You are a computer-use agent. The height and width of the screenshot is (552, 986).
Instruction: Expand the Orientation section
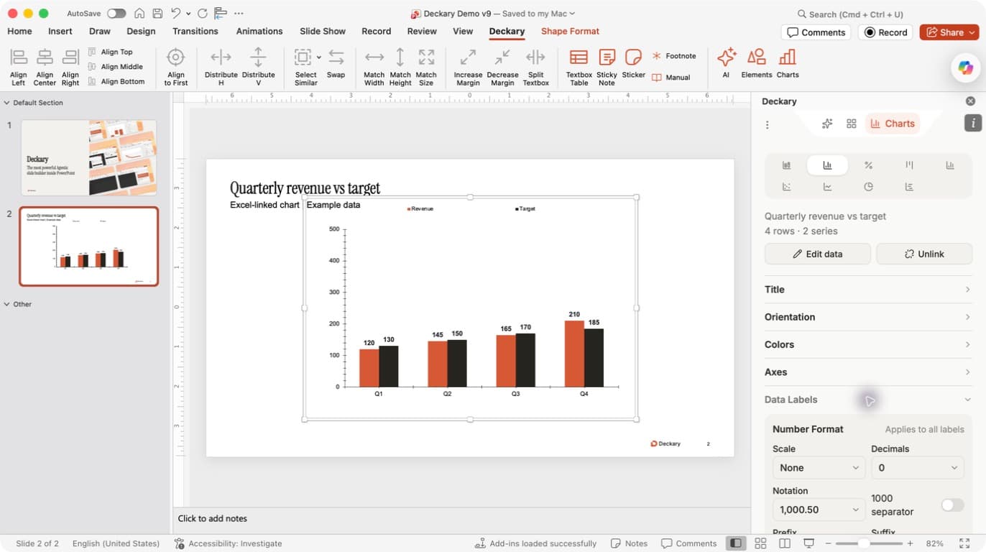point(868,317)
